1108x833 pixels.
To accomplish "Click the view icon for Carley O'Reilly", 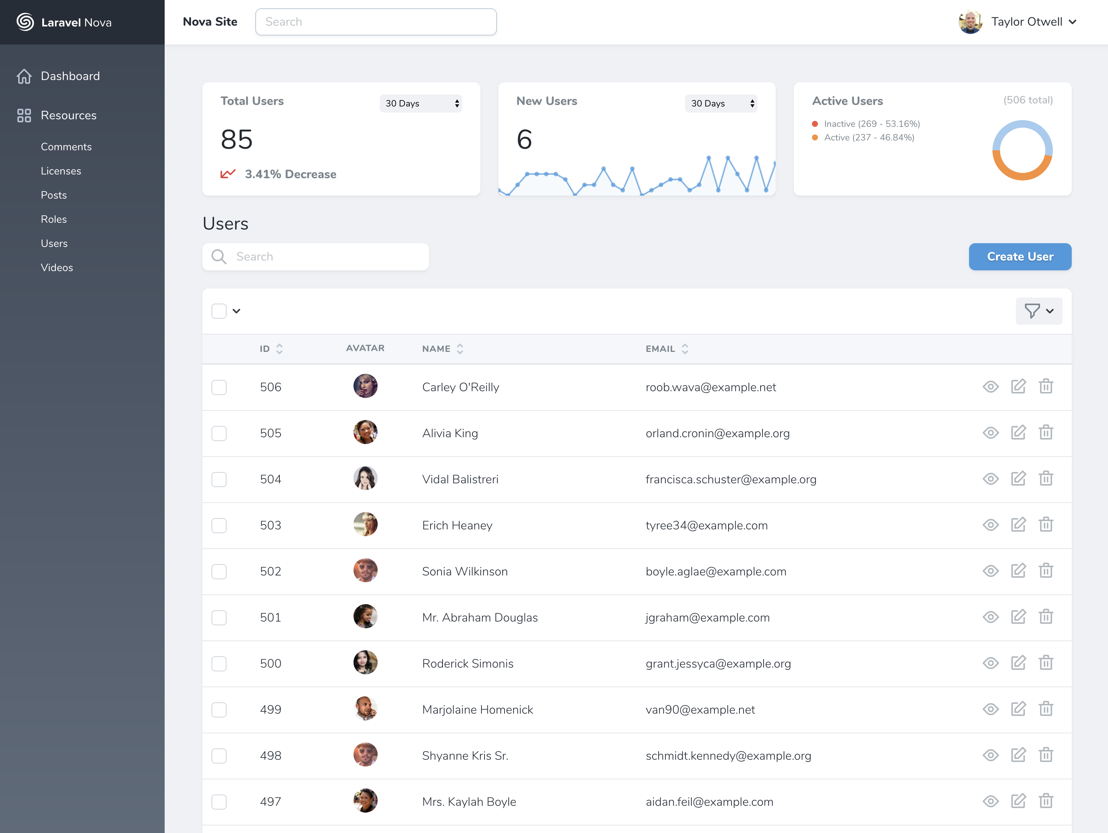I will 990,387.
